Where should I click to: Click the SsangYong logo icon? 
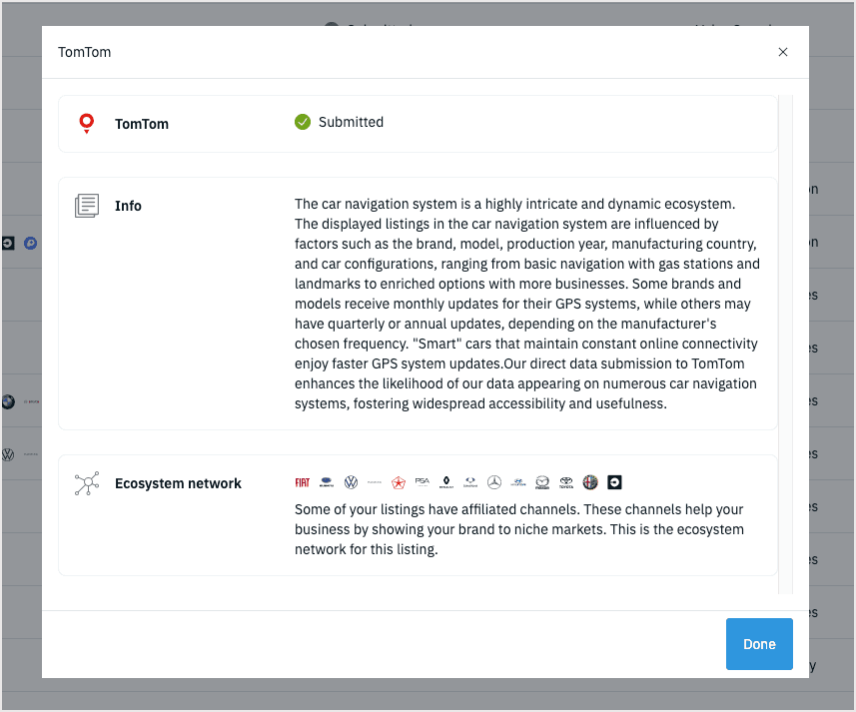click(x=470, y=482)
